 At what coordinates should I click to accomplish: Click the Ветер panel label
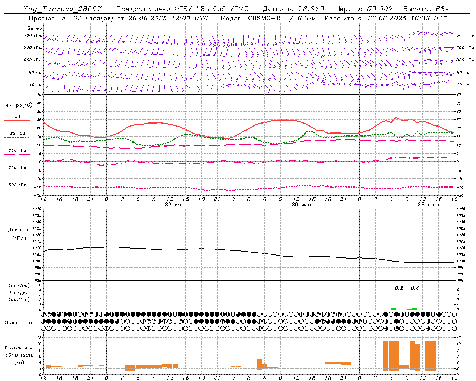[x=35, y=28]
